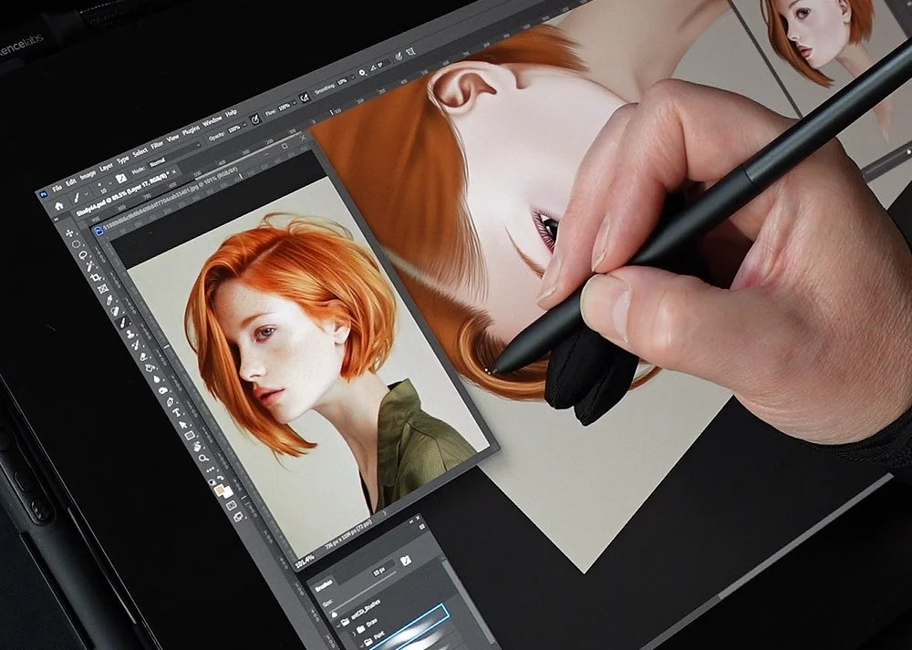The image size is (912, 650).
Task: Select the Zoom magnifier tool
Action: tap(203, 459)
